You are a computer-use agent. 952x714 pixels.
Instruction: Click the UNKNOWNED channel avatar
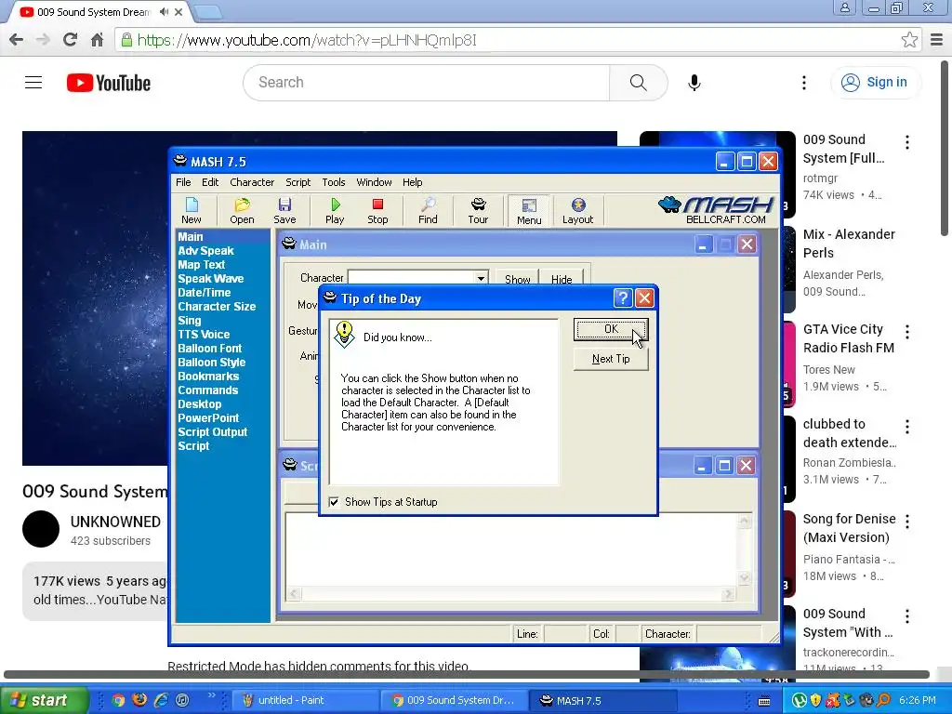pyautogui.click(x=41, y=529)
